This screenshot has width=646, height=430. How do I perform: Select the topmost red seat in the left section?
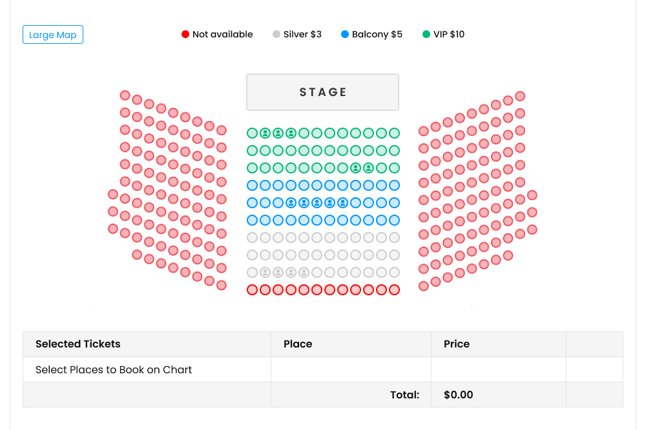click(x=125, y=94)
